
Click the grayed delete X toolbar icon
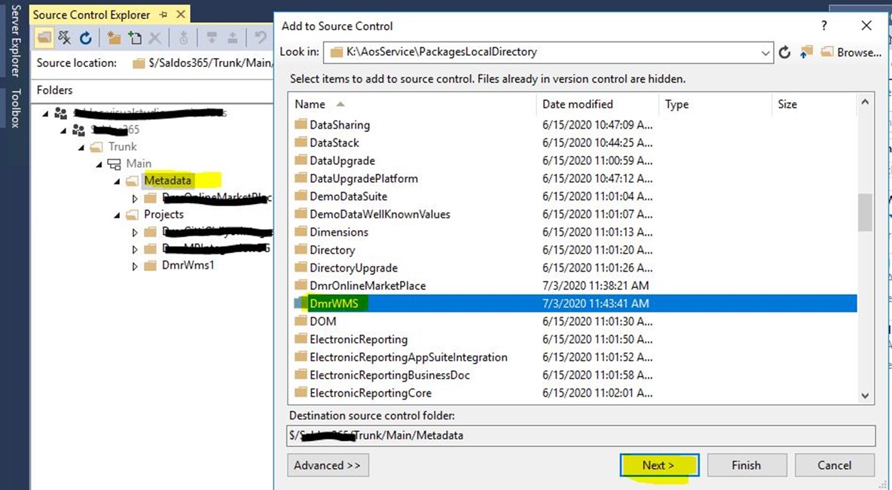pyautogui.click(x=154, y=38)
